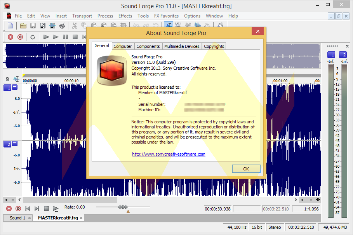Click Play in top transport bar

[x=56, y=37]
